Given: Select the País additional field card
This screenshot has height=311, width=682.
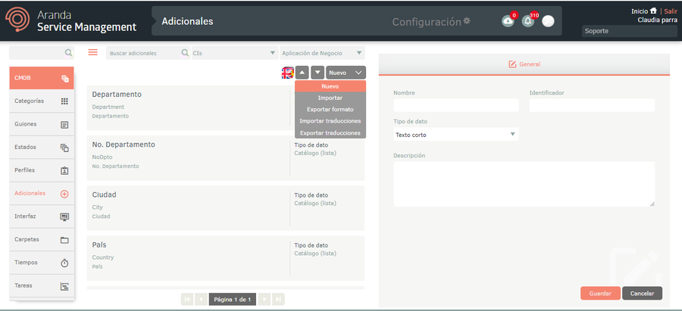Looking at the screenshot, I should tap(226, 258).
